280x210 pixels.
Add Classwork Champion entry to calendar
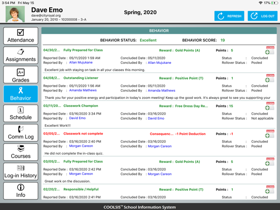coord(270,106)
